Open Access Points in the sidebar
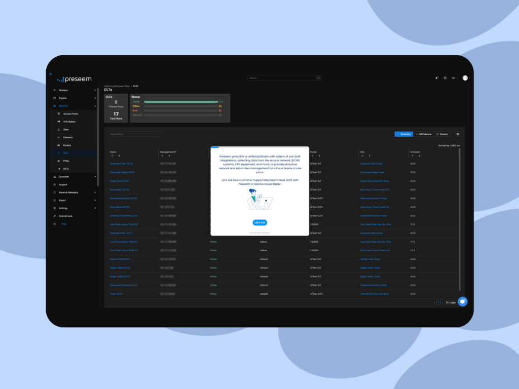The height and width of the screenshot is (389, 519). coord(70,114)
